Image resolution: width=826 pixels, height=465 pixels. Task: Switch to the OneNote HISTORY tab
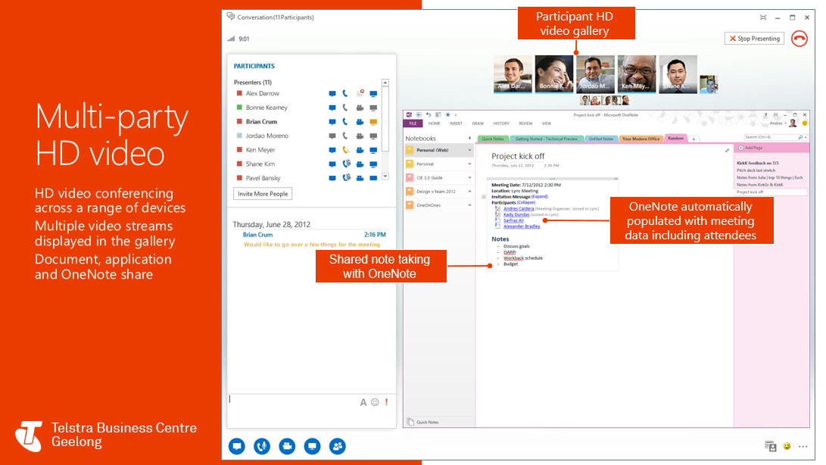[x=501, y=123]
